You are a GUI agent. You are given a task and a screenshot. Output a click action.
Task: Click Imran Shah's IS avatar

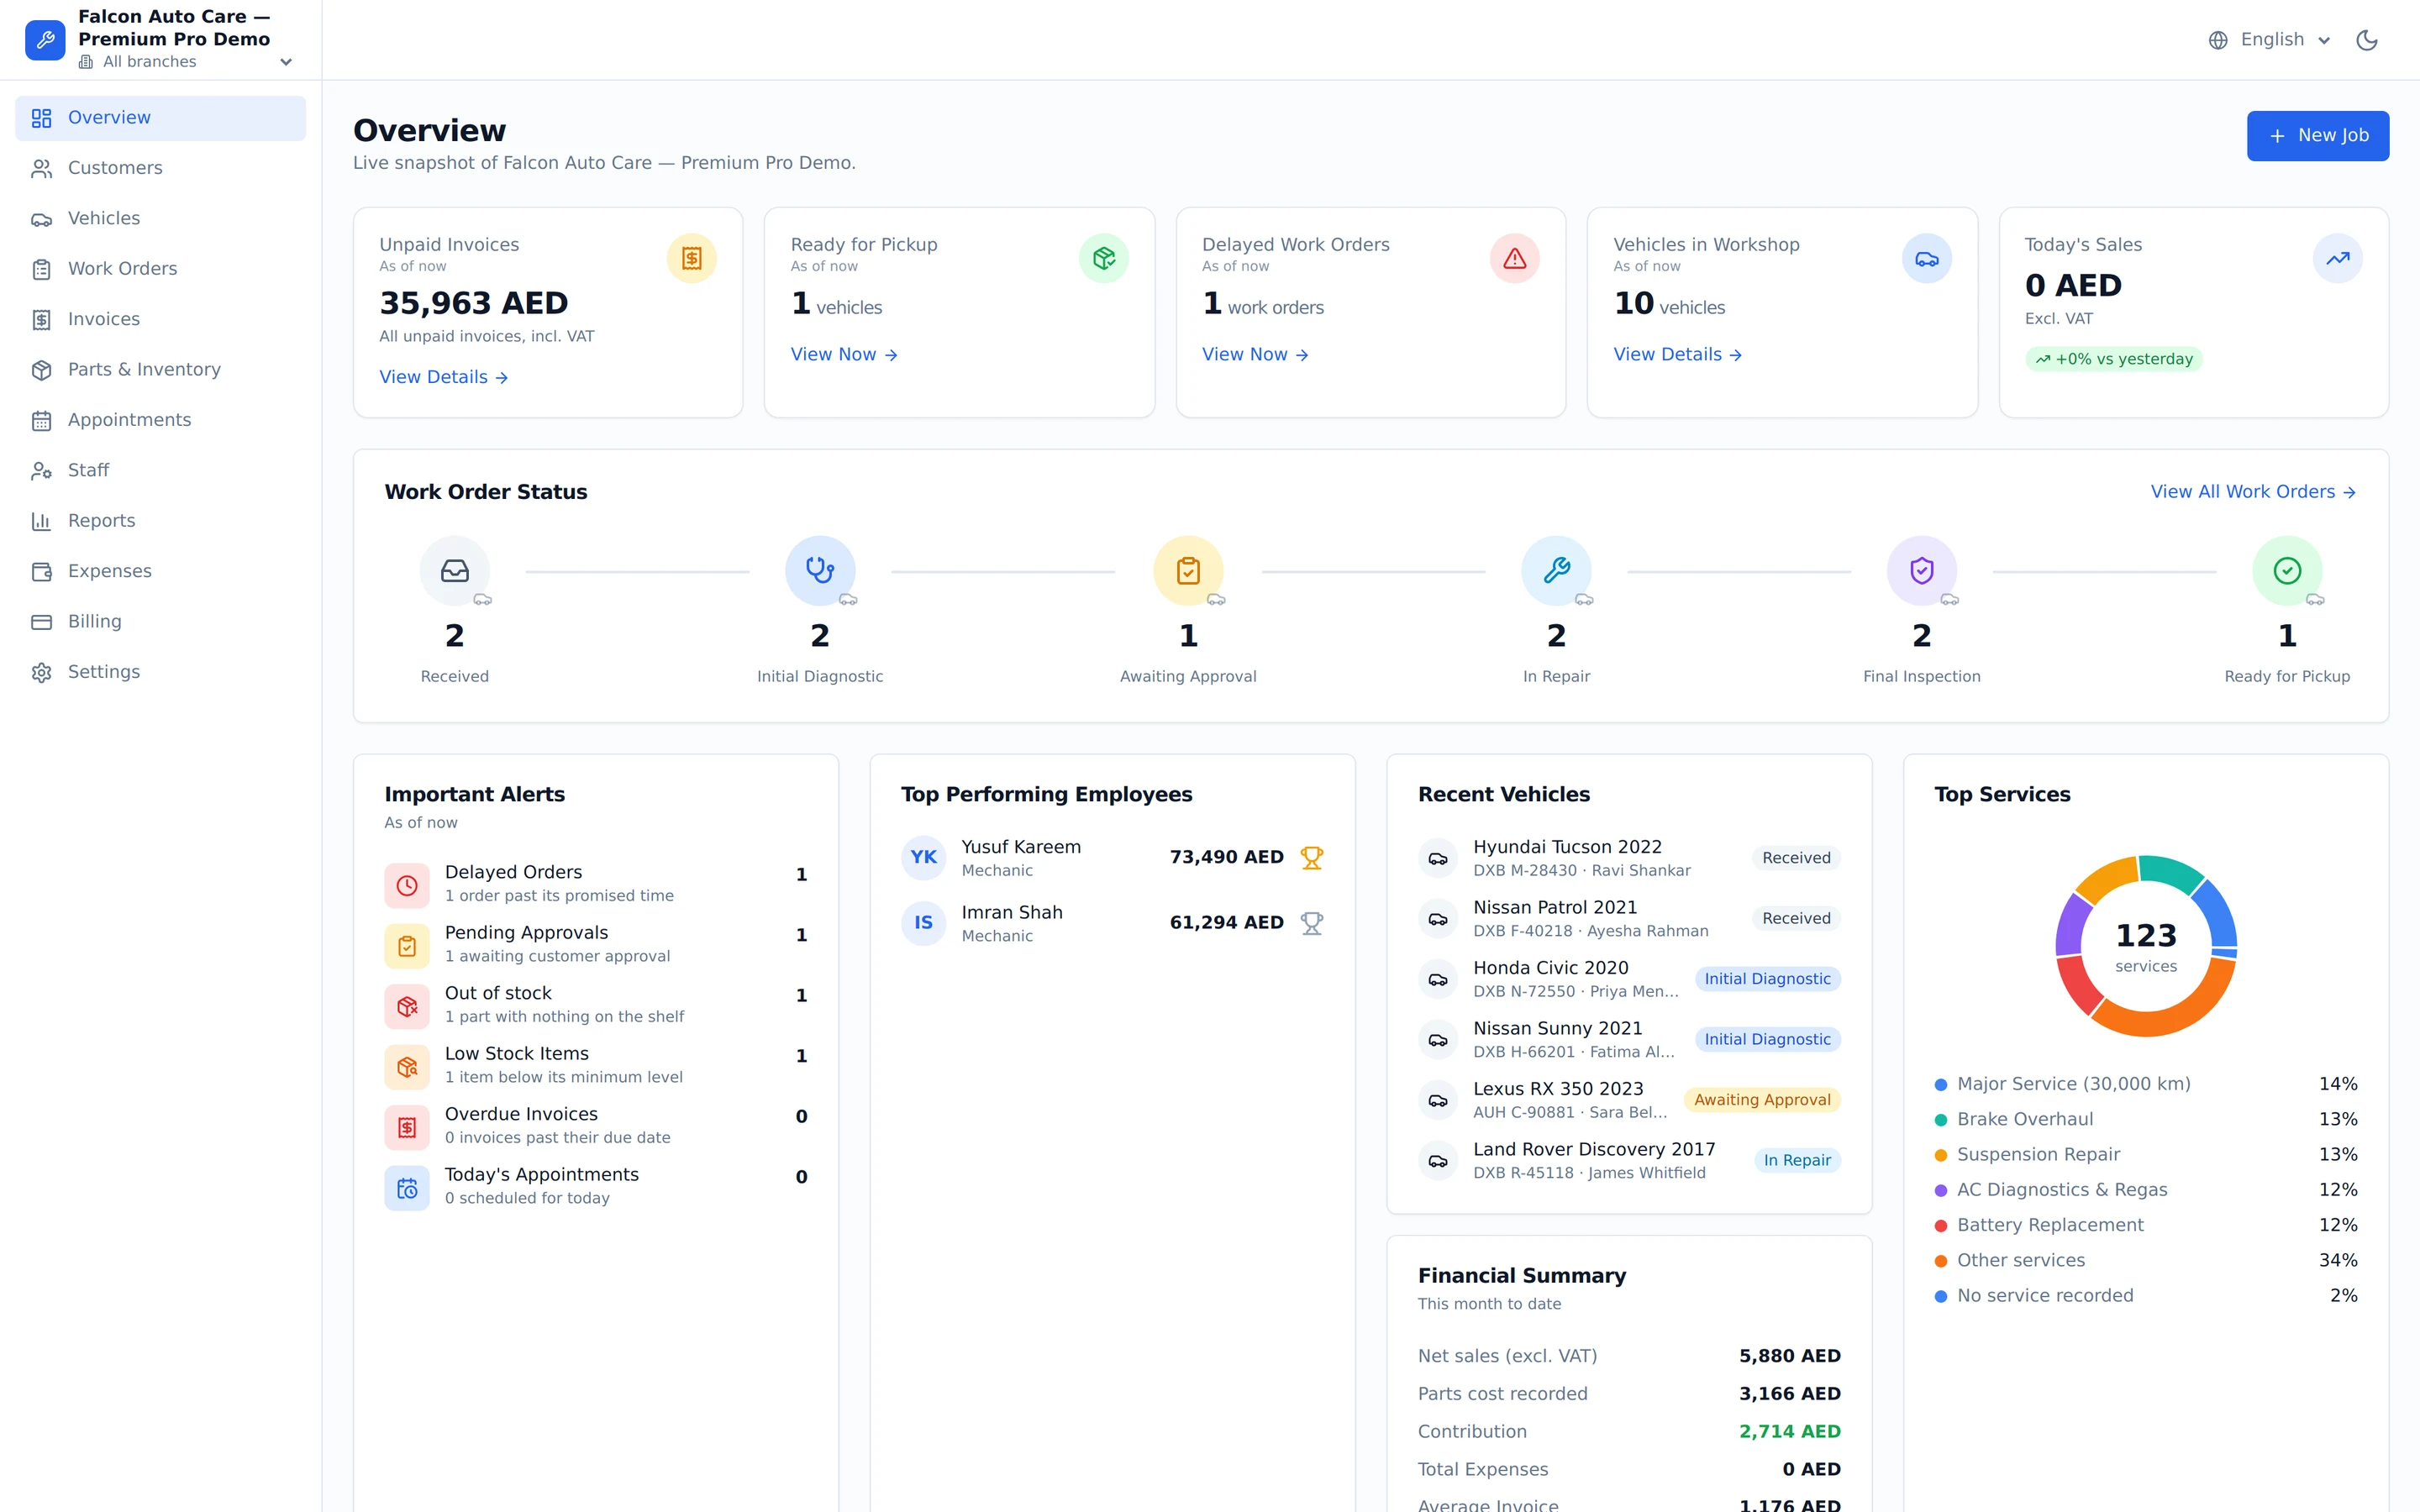[x=924, y=923]
